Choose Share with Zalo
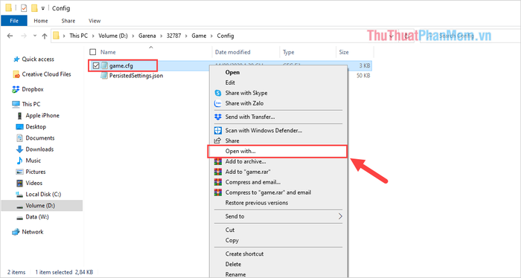 tap(244, 103)
